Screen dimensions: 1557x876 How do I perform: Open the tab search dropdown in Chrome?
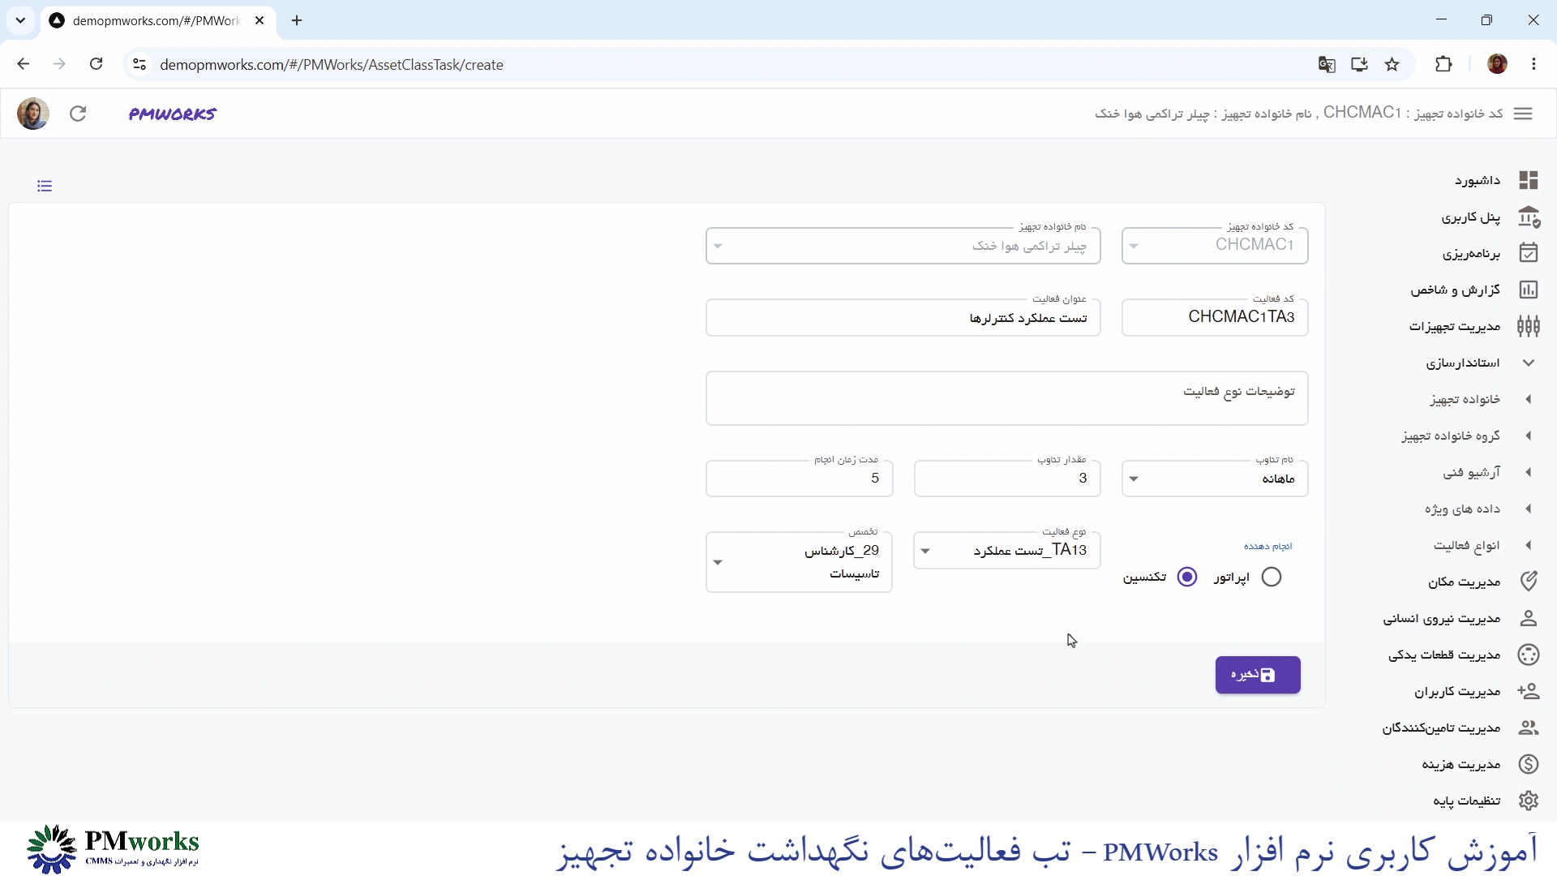(x=20, y=20)
